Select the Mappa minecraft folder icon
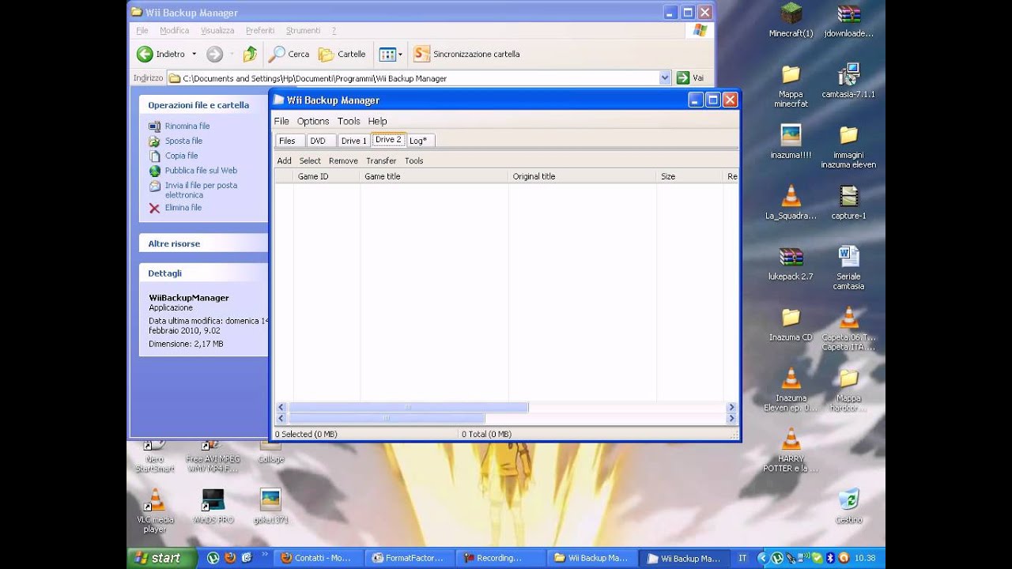1012x569 pixels. (x=791, y=87)
